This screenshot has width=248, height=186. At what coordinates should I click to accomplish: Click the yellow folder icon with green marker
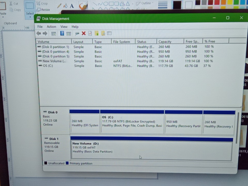97,33
